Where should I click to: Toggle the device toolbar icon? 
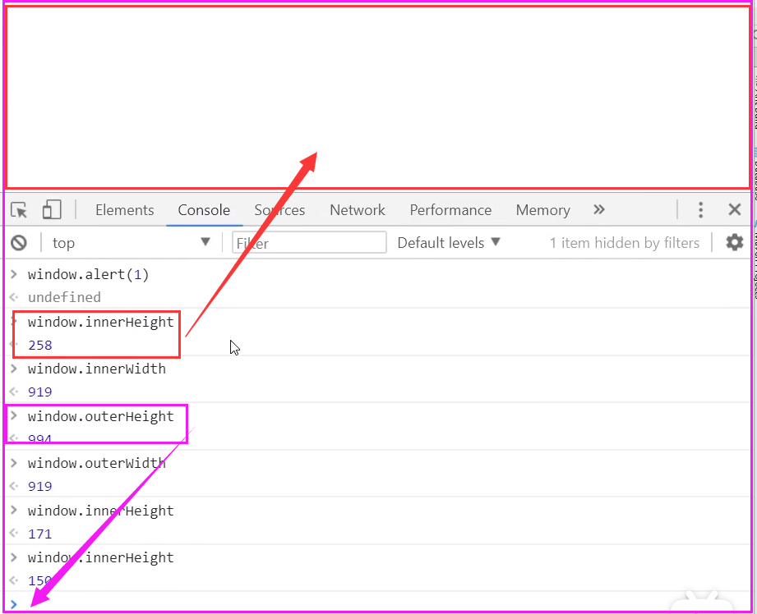tap(52, 210)
